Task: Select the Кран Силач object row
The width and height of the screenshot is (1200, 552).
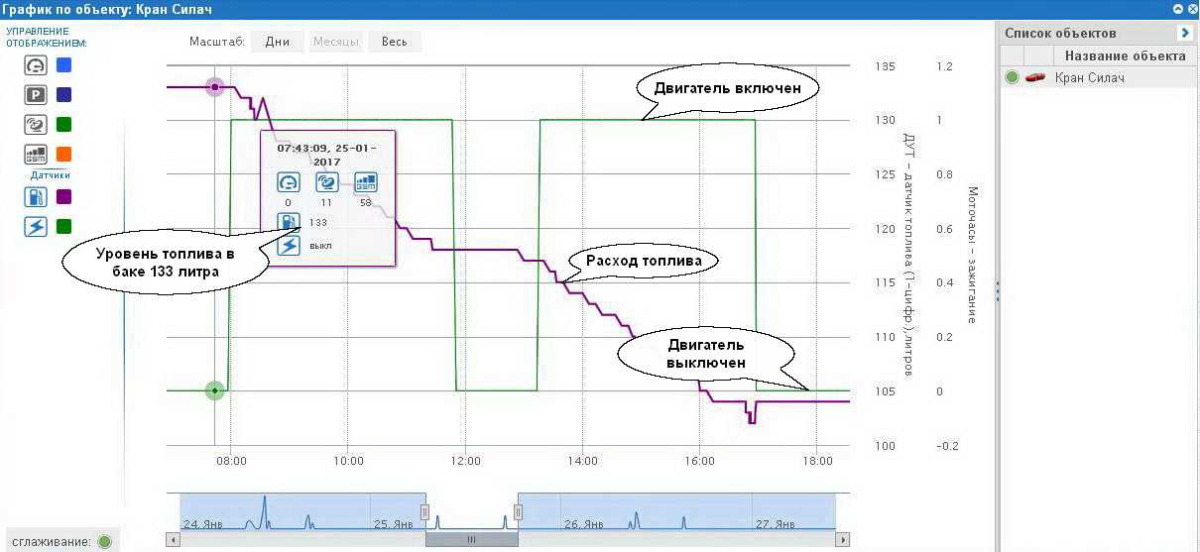Action: click(x=1099, y=77)
